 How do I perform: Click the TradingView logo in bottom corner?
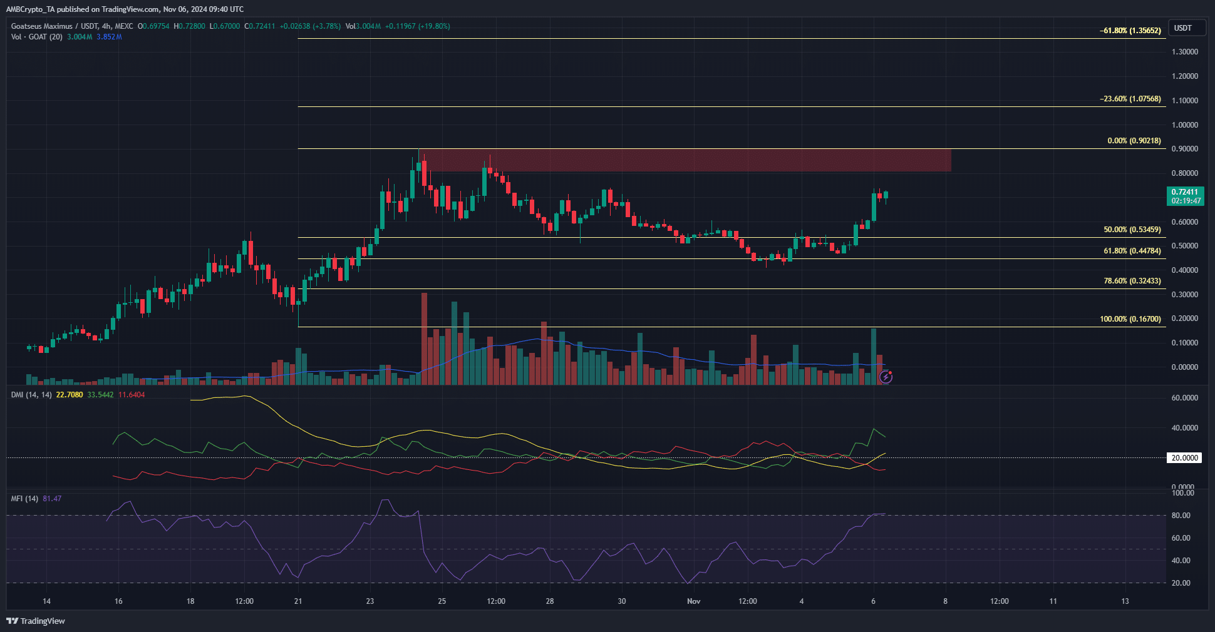point(36,621)
